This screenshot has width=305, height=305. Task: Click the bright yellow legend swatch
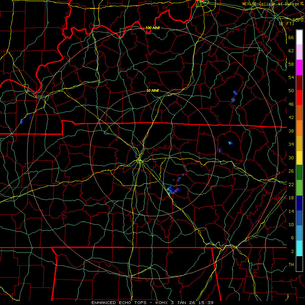click(x=299, y=158)
